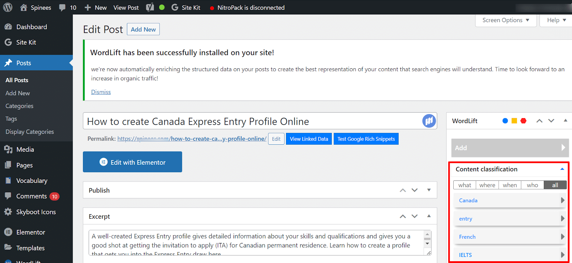Image resolution: width=572 pixels, height=263 pixels.
Task: Select the 'what' classification filter
Action: [x=465, y=185]
